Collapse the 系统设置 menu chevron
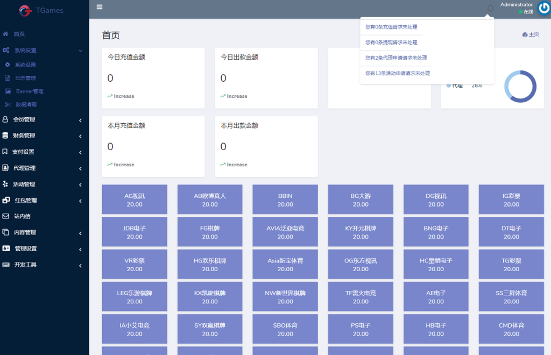 81,50
